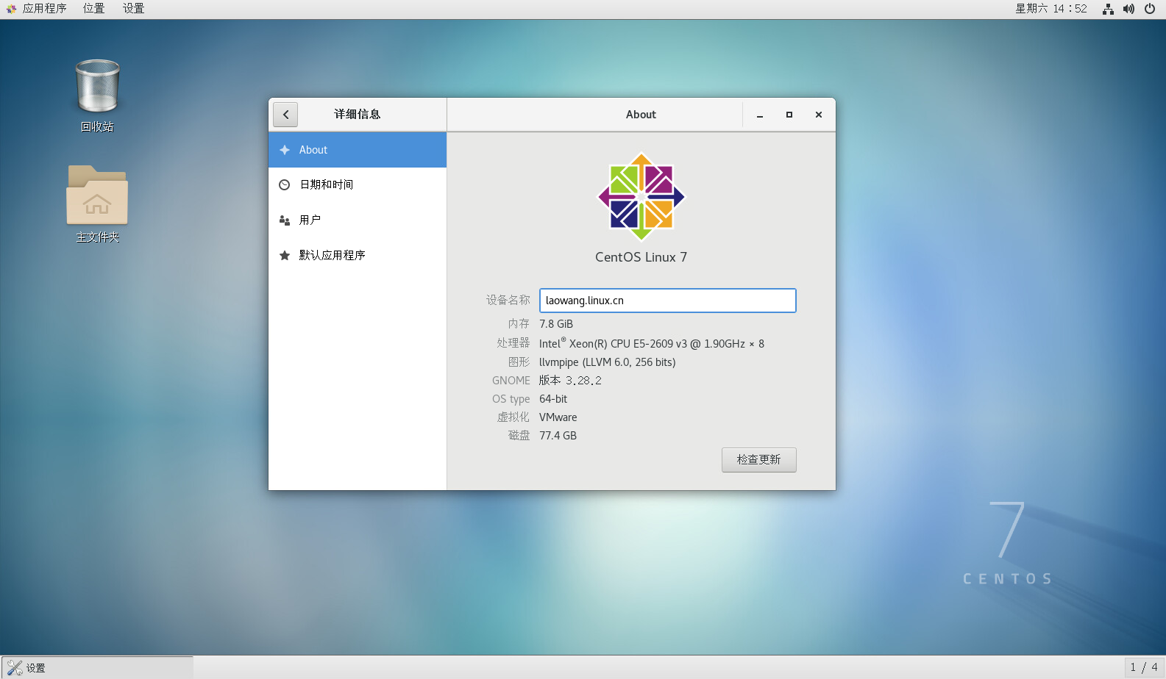Image resolution: width=1166 pixels, height=679 pixels.
Task: Click the star icon beside 默认应用程序
Action: [x=285, y=256]
